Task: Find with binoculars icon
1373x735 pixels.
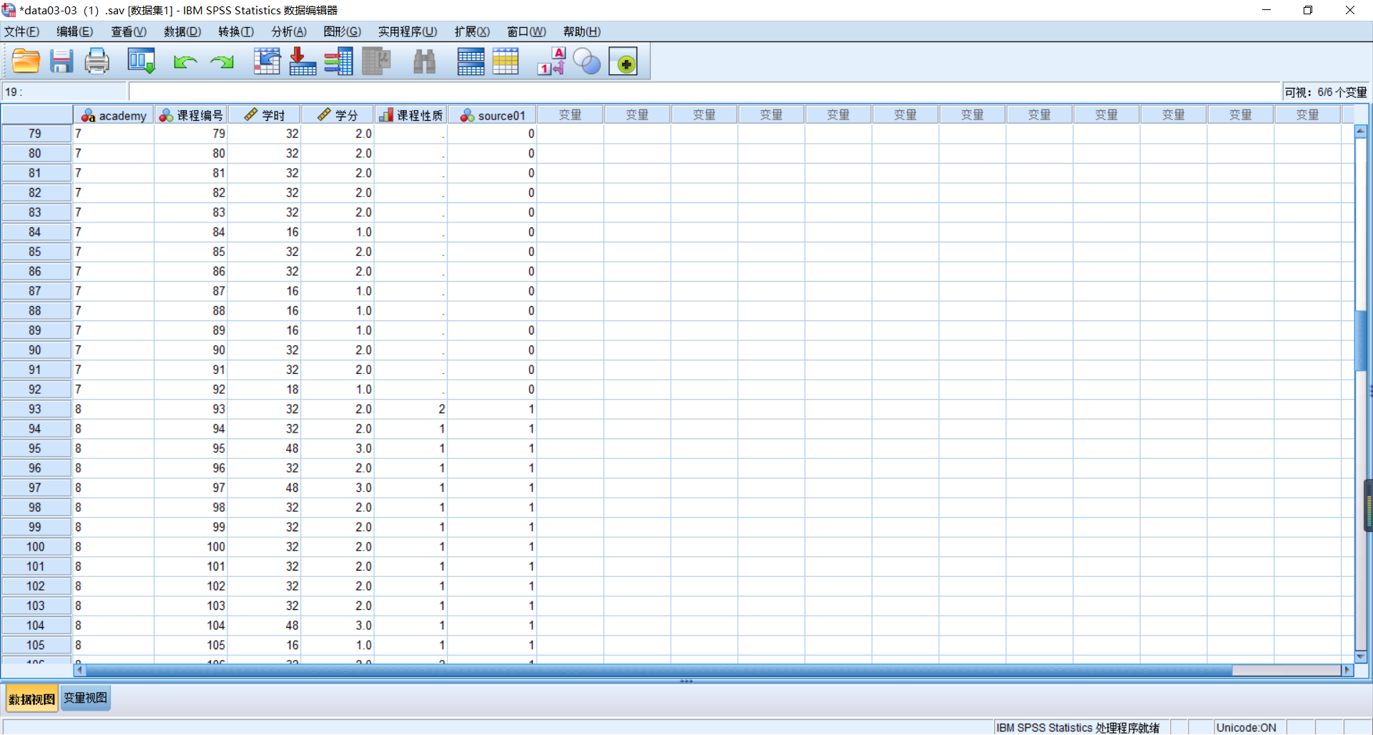Action: click(x=424, y=61)
